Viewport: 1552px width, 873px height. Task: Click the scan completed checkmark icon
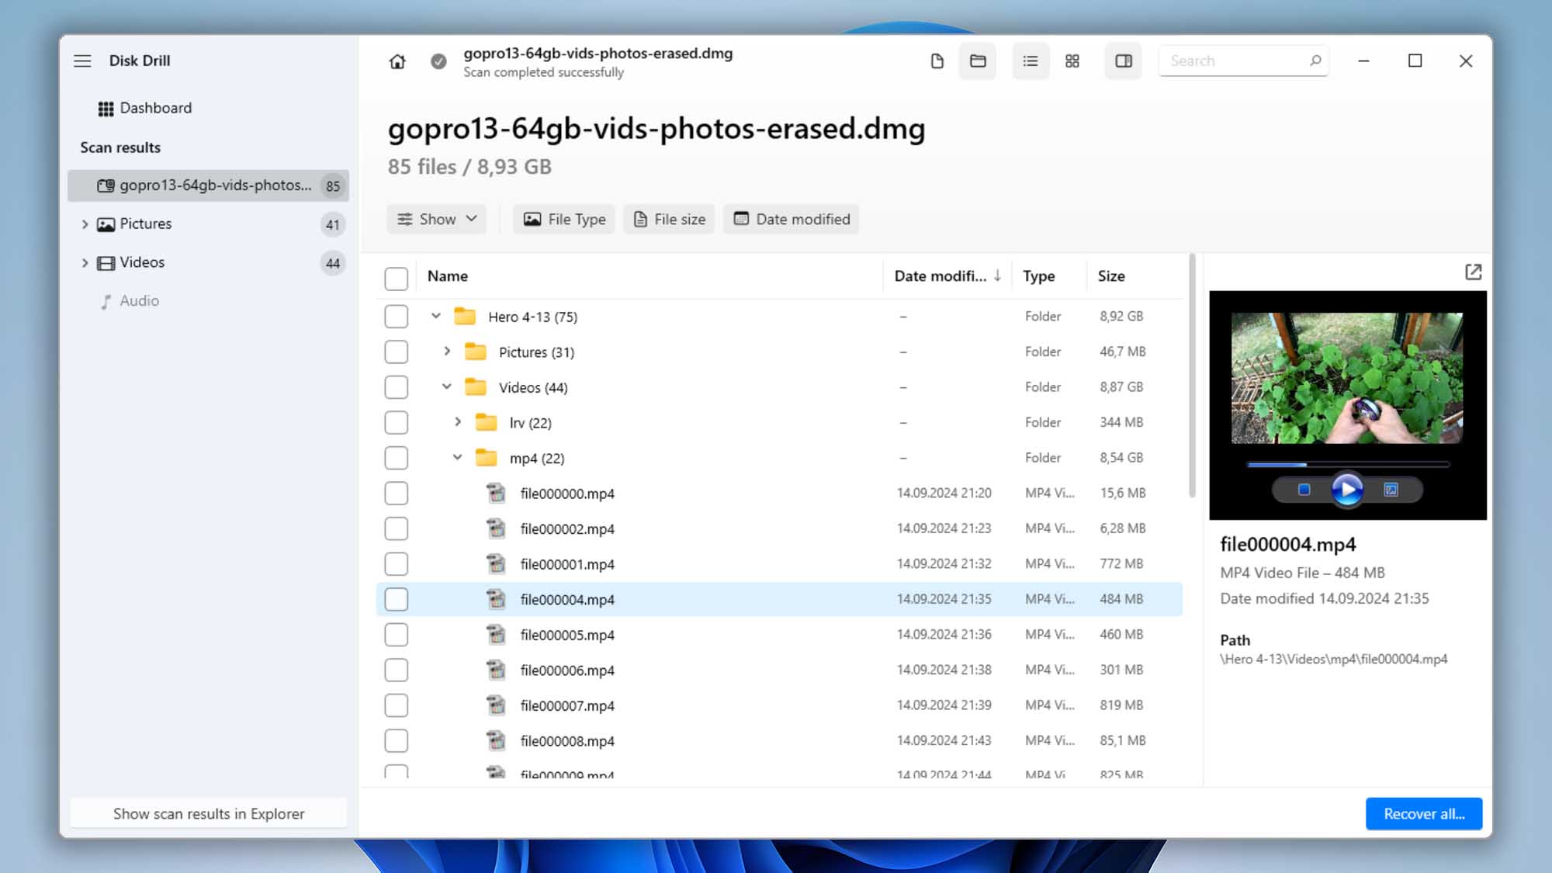pos(438,61)
